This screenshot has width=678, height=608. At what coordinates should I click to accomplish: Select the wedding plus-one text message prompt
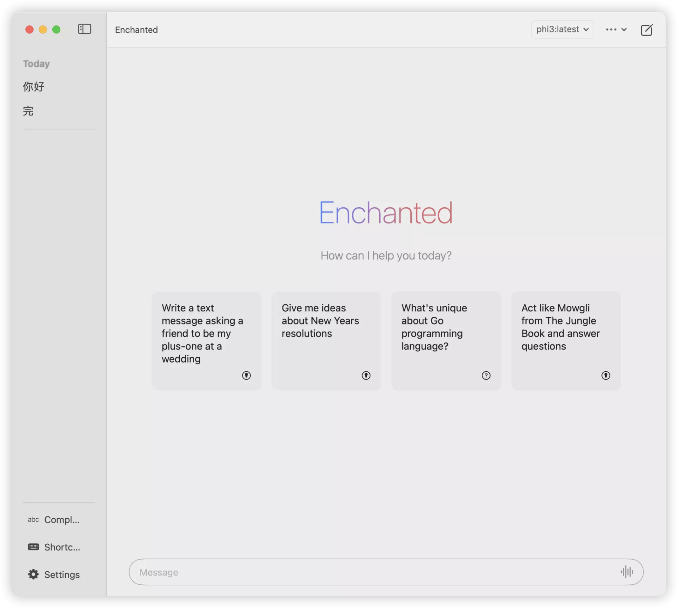(x=206, y=340)
